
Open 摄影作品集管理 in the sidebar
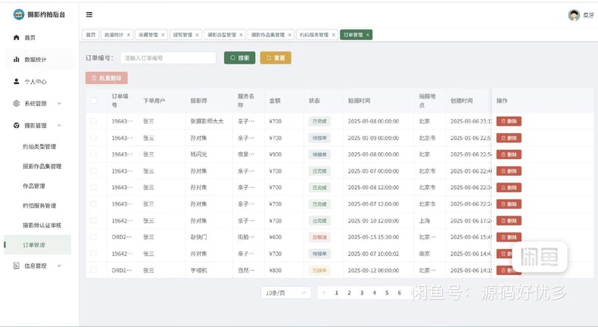pos(42,167)
